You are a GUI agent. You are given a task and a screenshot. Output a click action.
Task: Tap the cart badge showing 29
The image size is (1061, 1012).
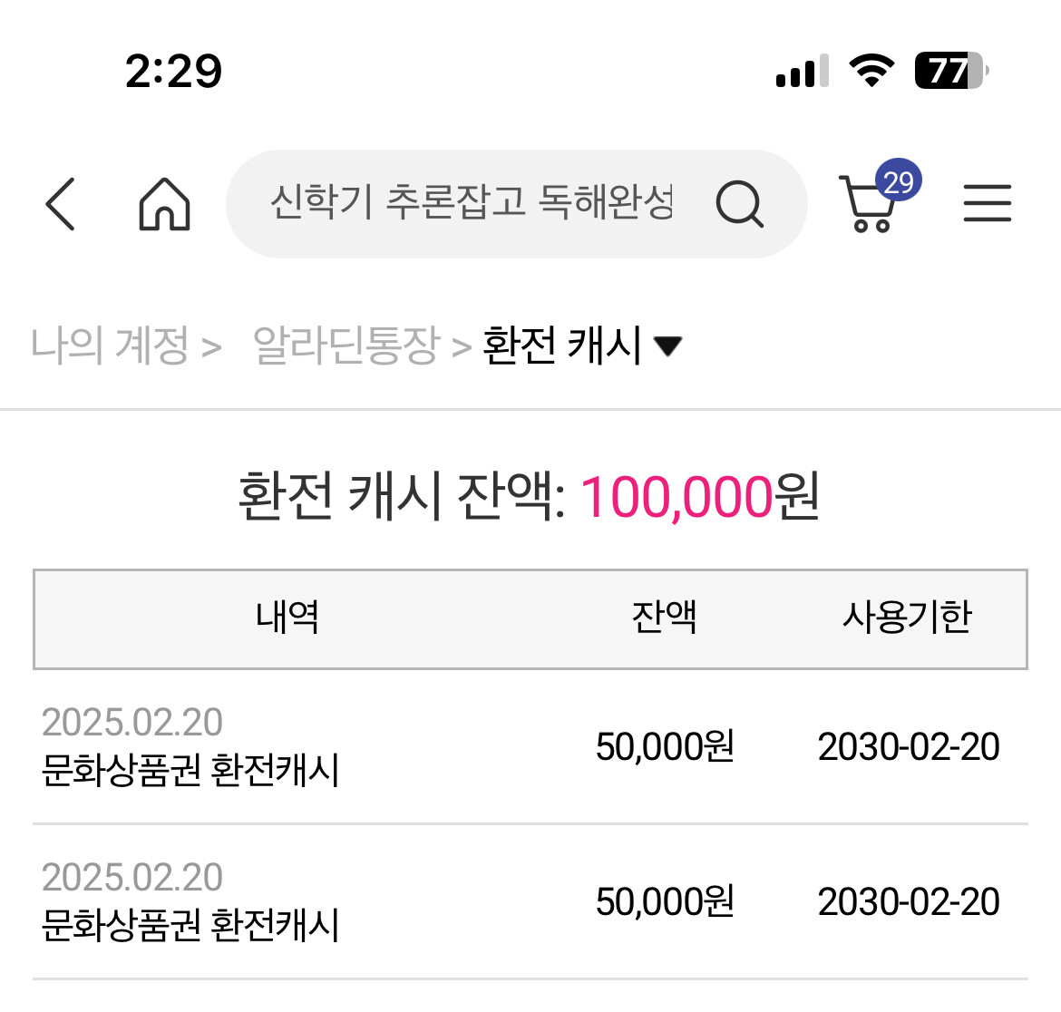click(x=898, y=181)
